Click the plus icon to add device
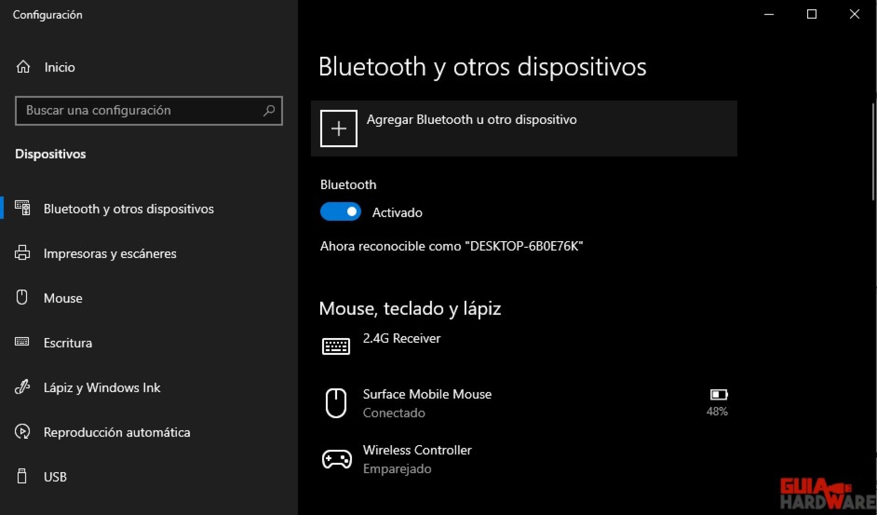877x515 pixels. pyautogui.click(x=339, y=129)
